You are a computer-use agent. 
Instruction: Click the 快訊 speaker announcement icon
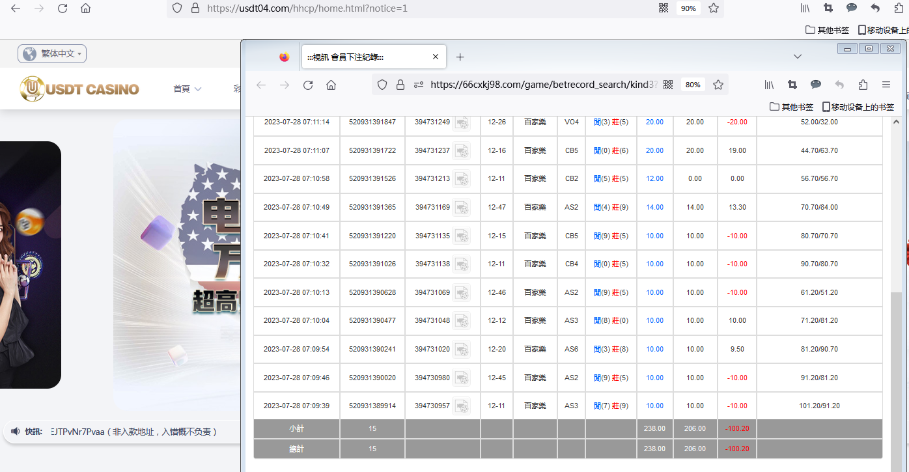click(x=15, y=431)
